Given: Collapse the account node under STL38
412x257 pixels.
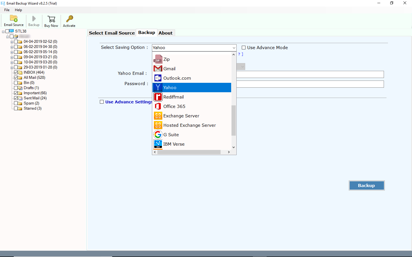Looking at the screenshot, I should point(8,37).
